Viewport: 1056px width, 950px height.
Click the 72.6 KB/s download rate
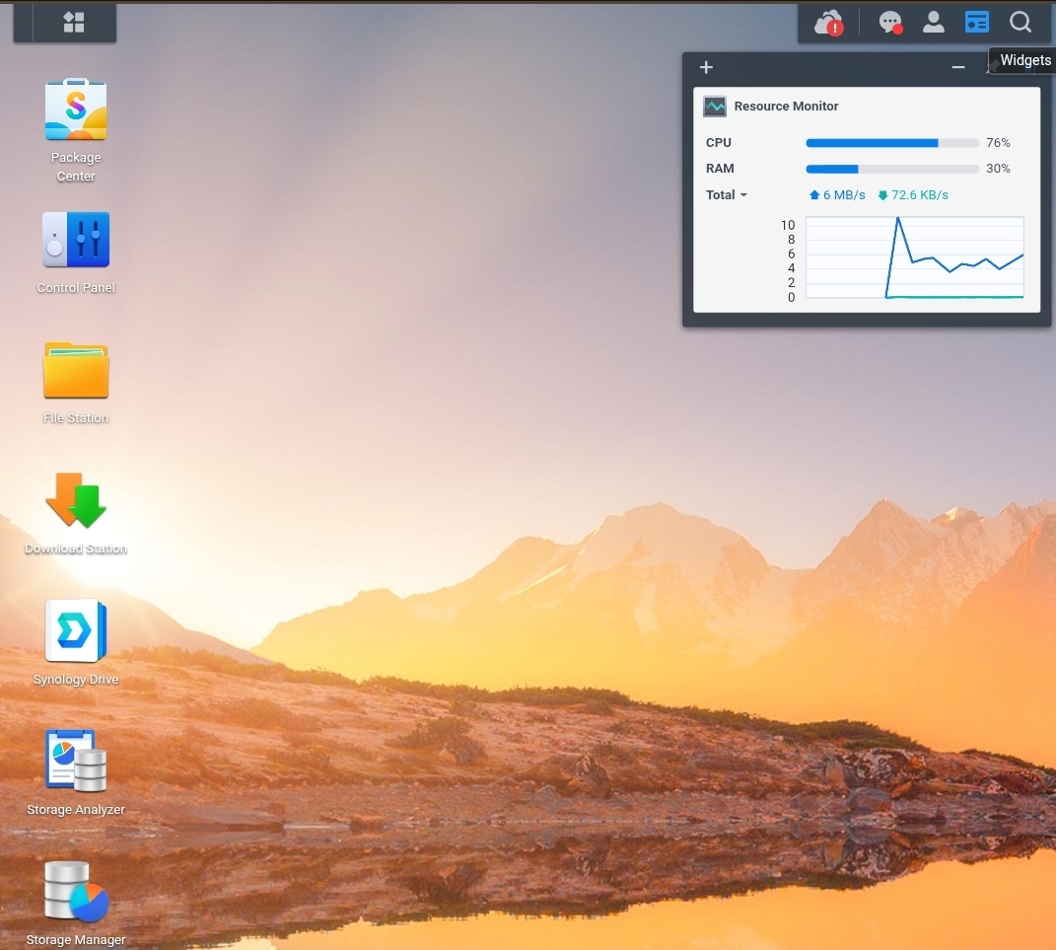913,194
